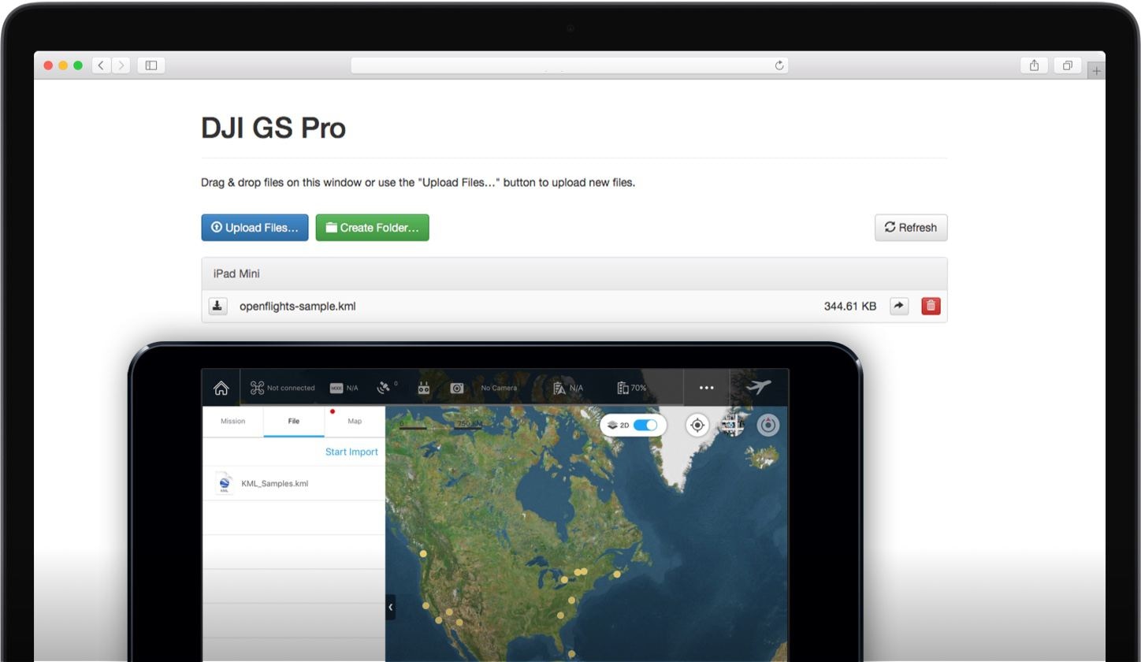The height and width of the screenshot is (662, 1141).
Task: Open the three-dots more options menu
Action: tap(706, 388)
